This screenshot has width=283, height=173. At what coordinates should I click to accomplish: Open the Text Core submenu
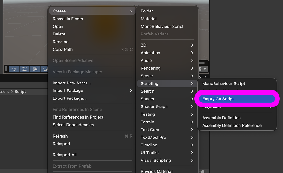(x=167, y=130)
